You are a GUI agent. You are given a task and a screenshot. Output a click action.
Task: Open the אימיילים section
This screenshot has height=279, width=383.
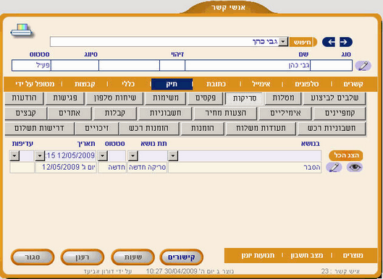285,113
